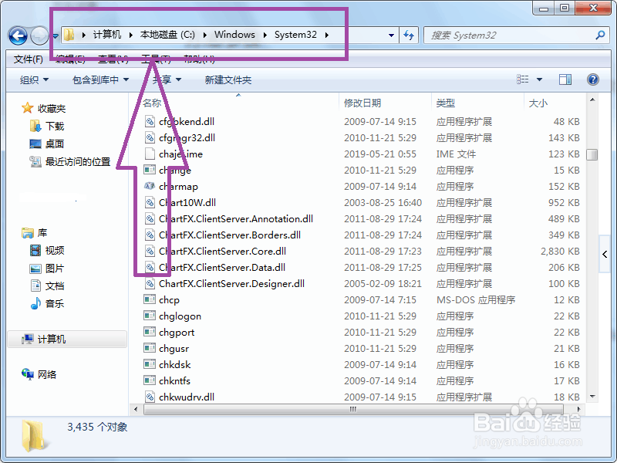Select the chkntfs application icon
The image size is (617, 463).
point(150,380)
